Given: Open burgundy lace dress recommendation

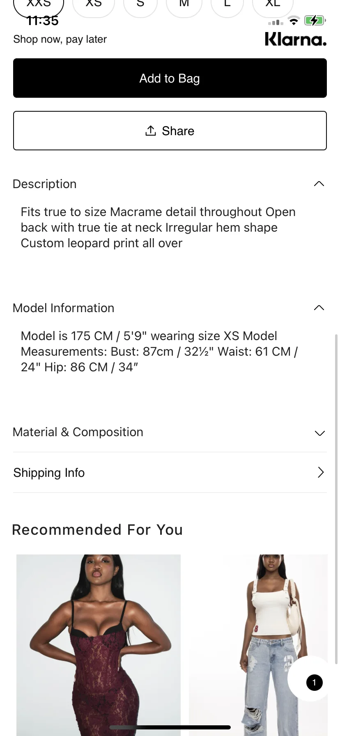Looking at the screenshot, I should pos(99,645).
